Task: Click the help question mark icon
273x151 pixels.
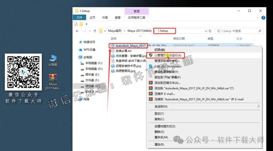Action: click(x=263, y=18)
